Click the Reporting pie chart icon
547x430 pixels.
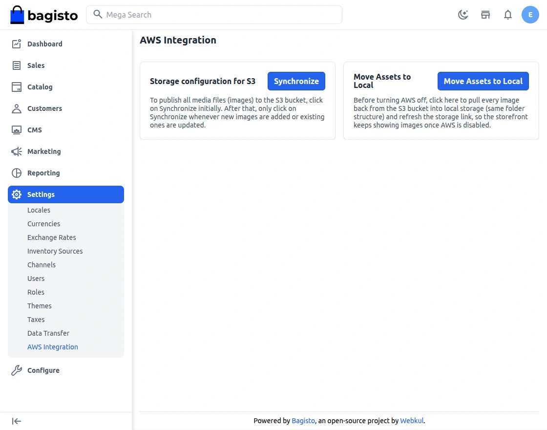pos(17,173)
